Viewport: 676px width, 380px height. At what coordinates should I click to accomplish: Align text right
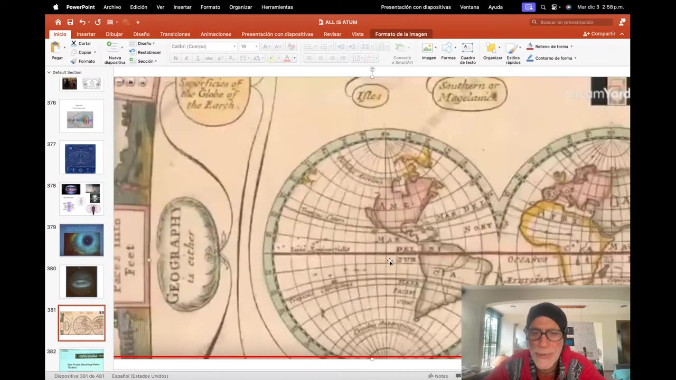(x=332, y=58)
